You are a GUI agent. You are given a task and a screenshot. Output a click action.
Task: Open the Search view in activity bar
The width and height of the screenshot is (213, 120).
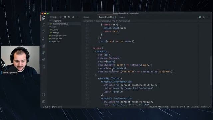tap(44, 25)
